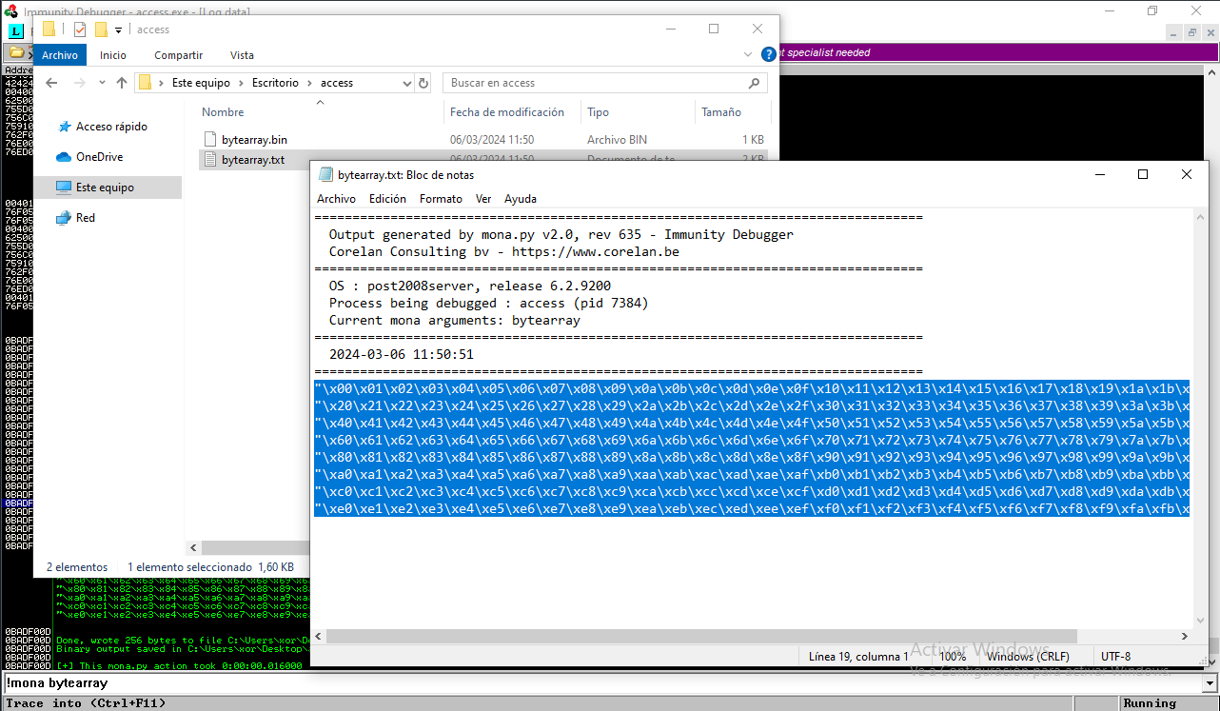Refresh the access folder view
The width and height of the screenshot is (1220, 711).
click(423, 83)
